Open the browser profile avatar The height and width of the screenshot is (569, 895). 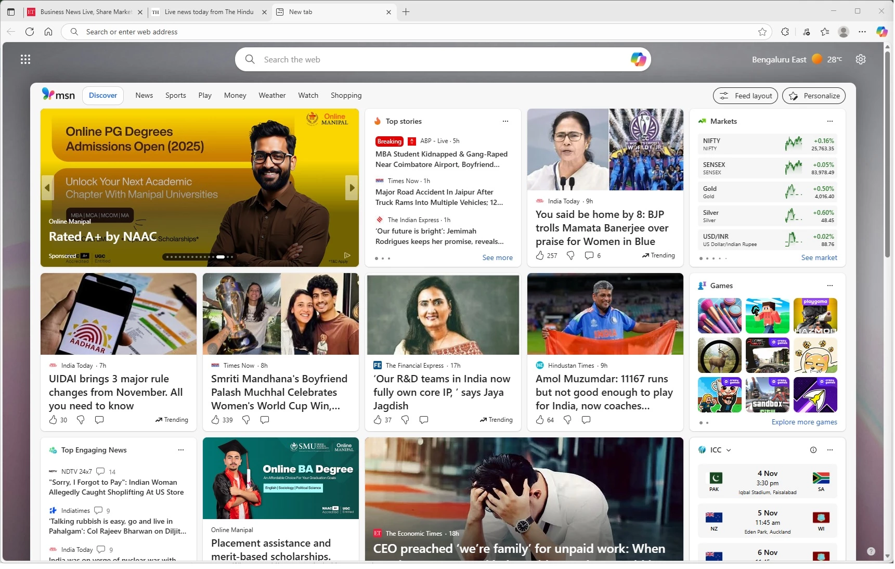coord(844,32)
